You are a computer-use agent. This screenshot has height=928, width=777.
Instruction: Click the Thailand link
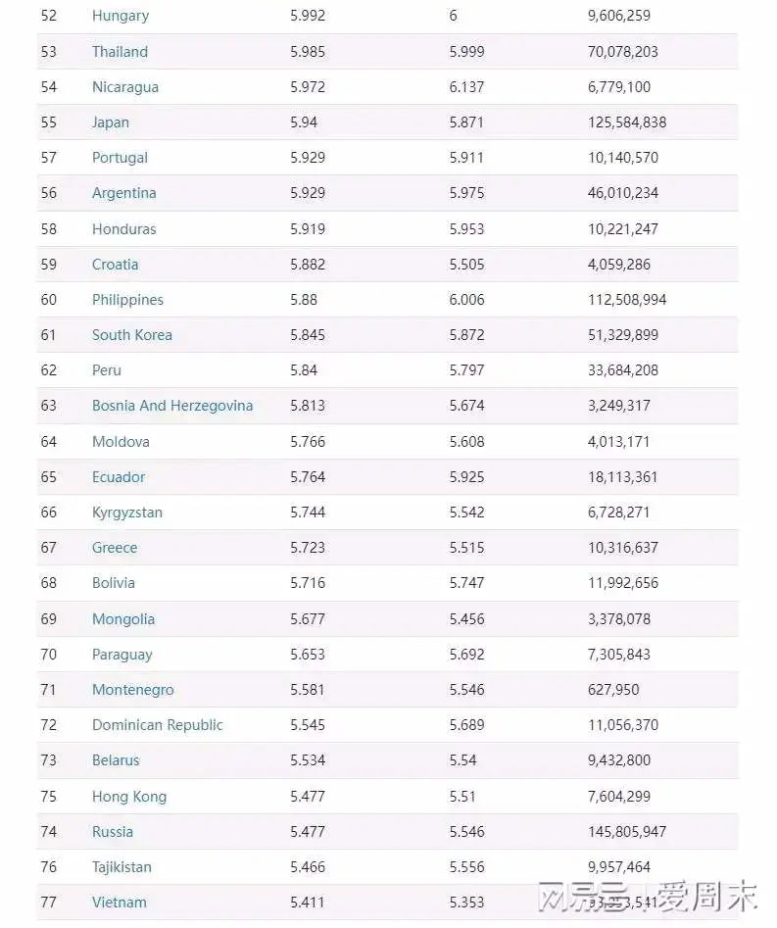point(120,52)
